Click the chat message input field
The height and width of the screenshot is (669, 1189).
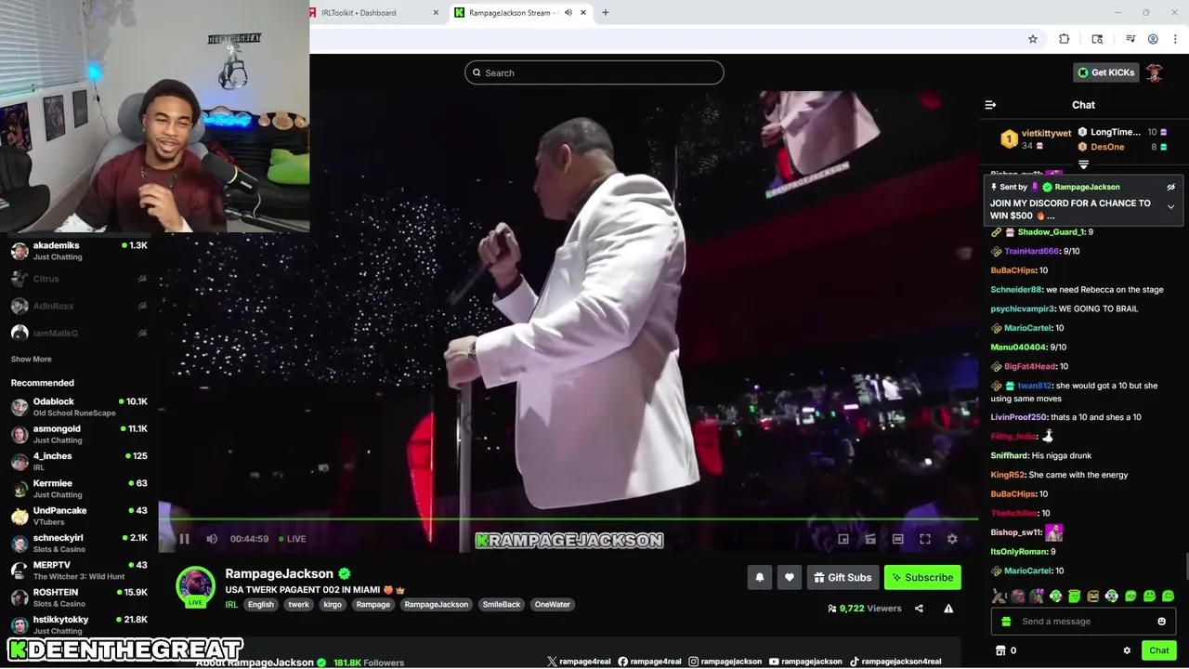[x=1084, y=622]
